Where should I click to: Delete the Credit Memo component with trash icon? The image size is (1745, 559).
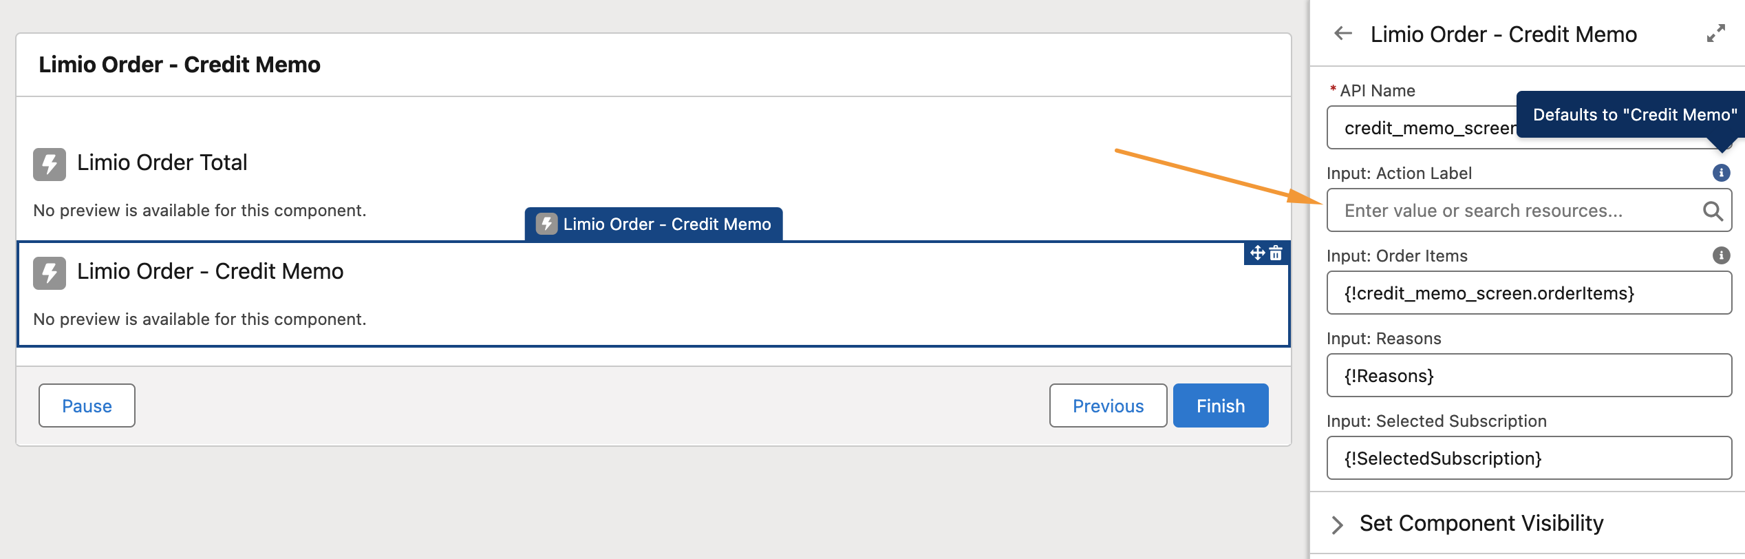[1276, 253]
